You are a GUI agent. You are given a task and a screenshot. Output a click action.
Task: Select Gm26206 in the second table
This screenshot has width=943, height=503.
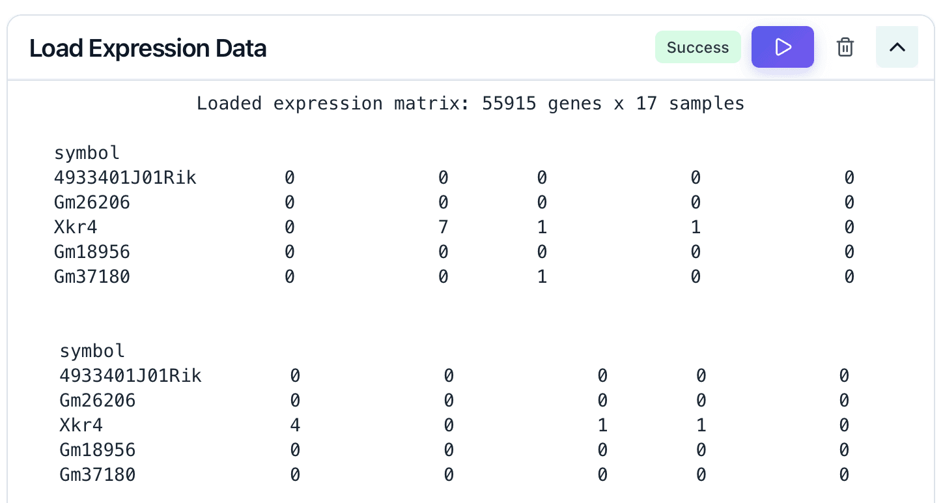[x=97, y=401]
